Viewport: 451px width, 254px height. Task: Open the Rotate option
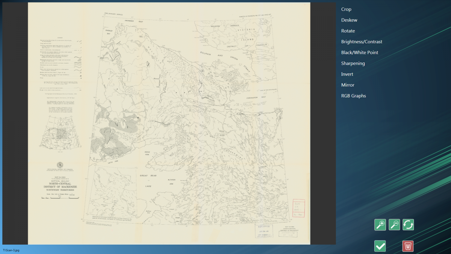coord(348,30)
